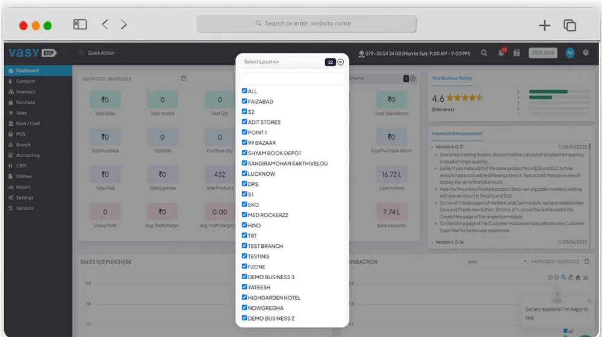Toggle the SHYAM BOOK DEPOT checkbox
Screen dimensions: 602x337
244,153
